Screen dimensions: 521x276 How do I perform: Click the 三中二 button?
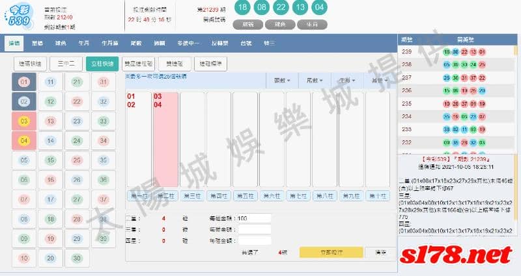[66, 64]
